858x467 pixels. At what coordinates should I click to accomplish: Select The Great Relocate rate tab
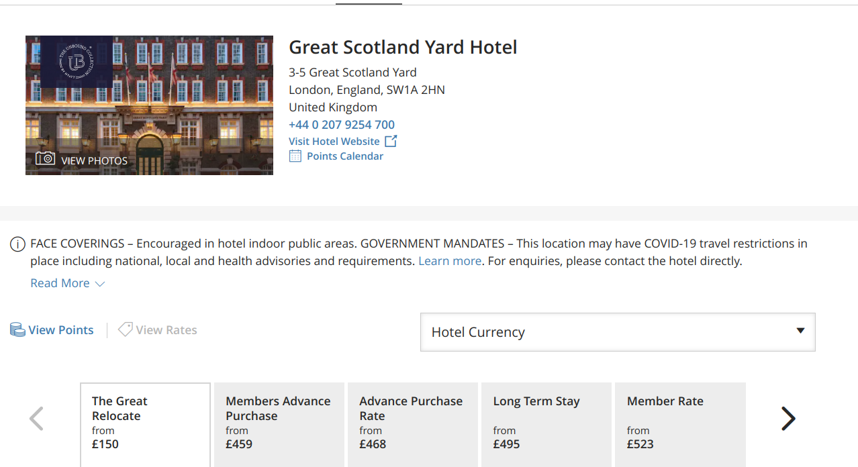(145, 424)
